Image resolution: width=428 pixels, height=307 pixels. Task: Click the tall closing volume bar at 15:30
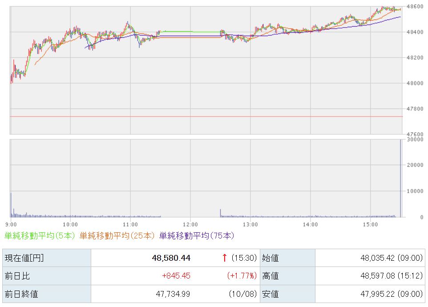coord(400,178)
